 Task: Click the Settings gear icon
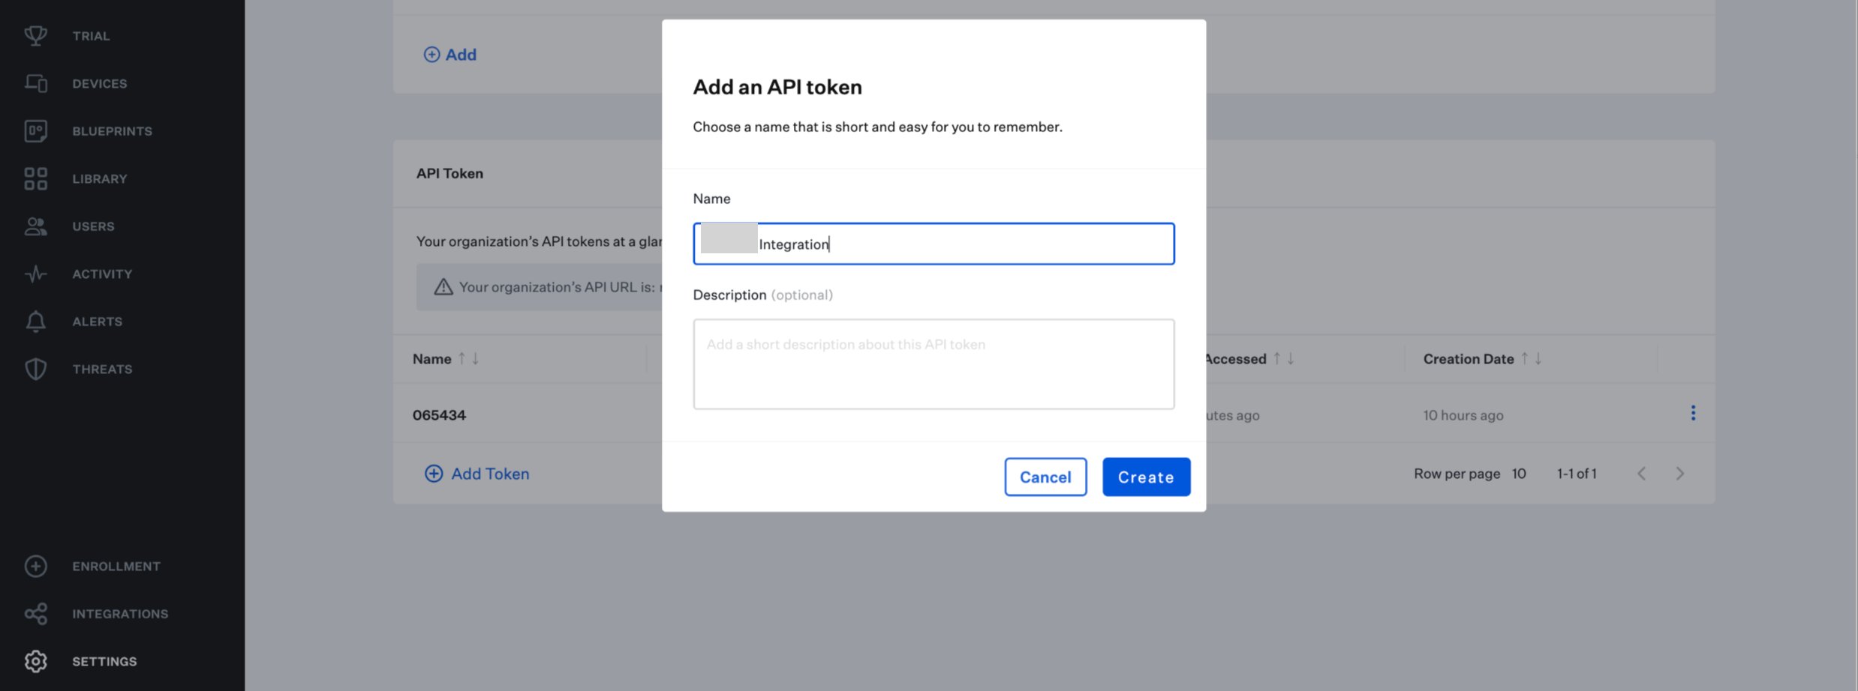(35, 661)
